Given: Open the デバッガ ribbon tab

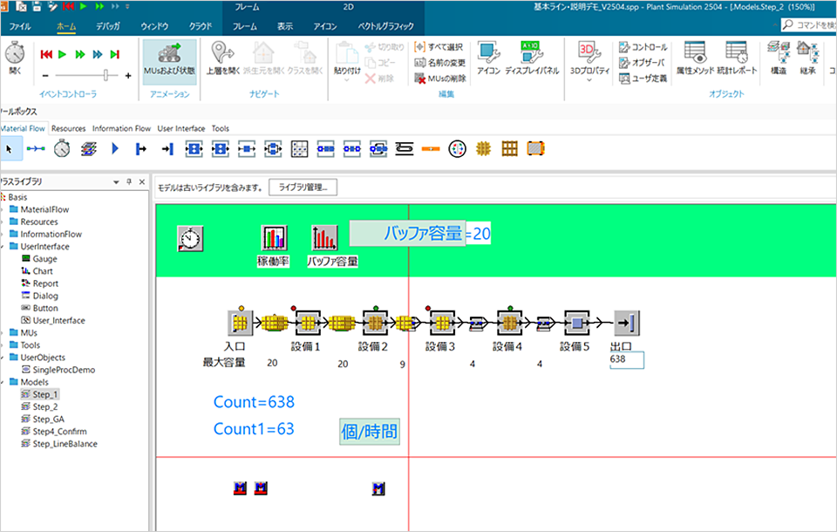Looking at the screenshot, I should [x=108, y=26].
